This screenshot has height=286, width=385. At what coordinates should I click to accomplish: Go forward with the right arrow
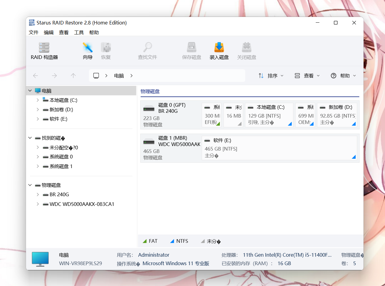click(x=54, y=76)
